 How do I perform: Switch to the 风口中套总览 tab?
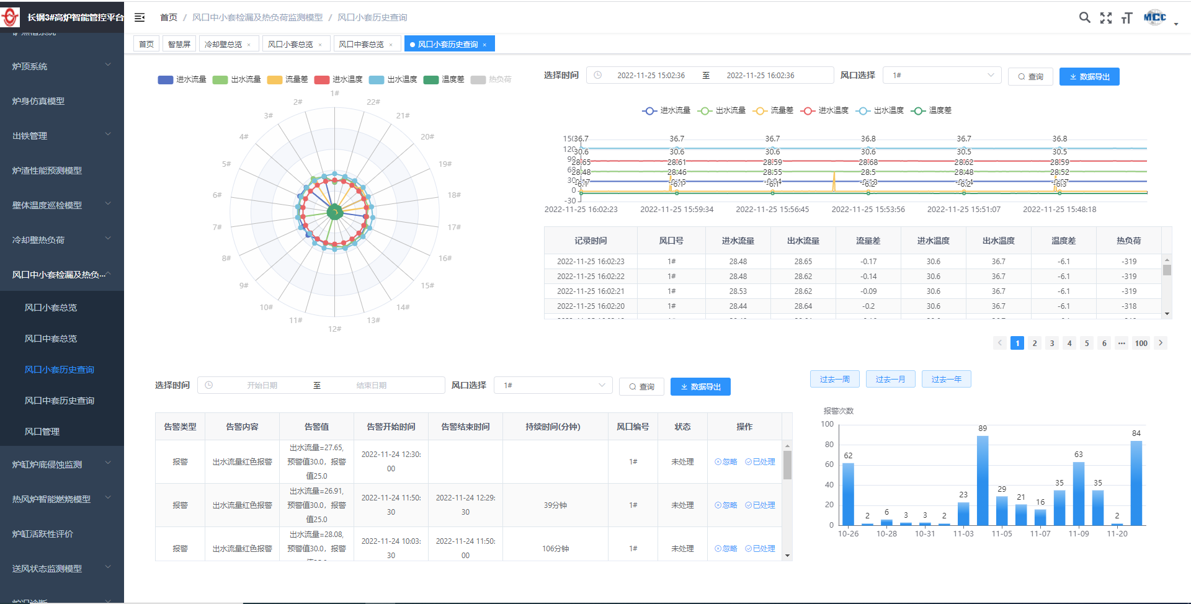click(x=361, y=45)
